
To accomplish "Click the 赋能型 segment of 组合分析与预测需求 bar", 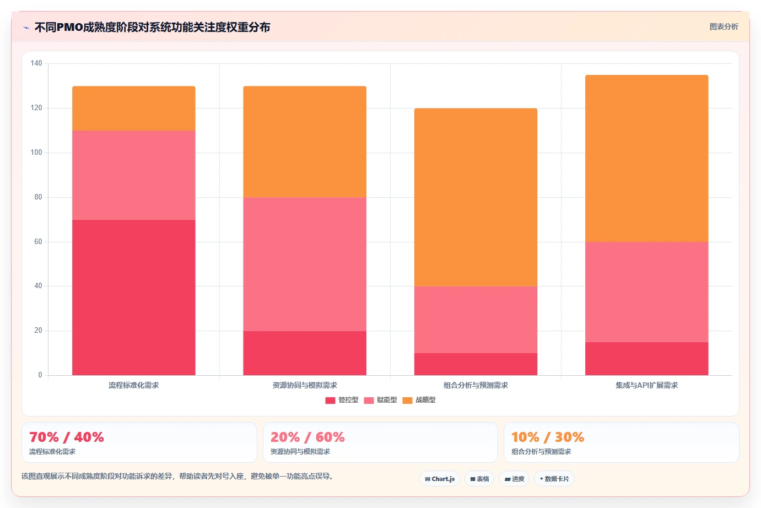I will pos(476,320).
